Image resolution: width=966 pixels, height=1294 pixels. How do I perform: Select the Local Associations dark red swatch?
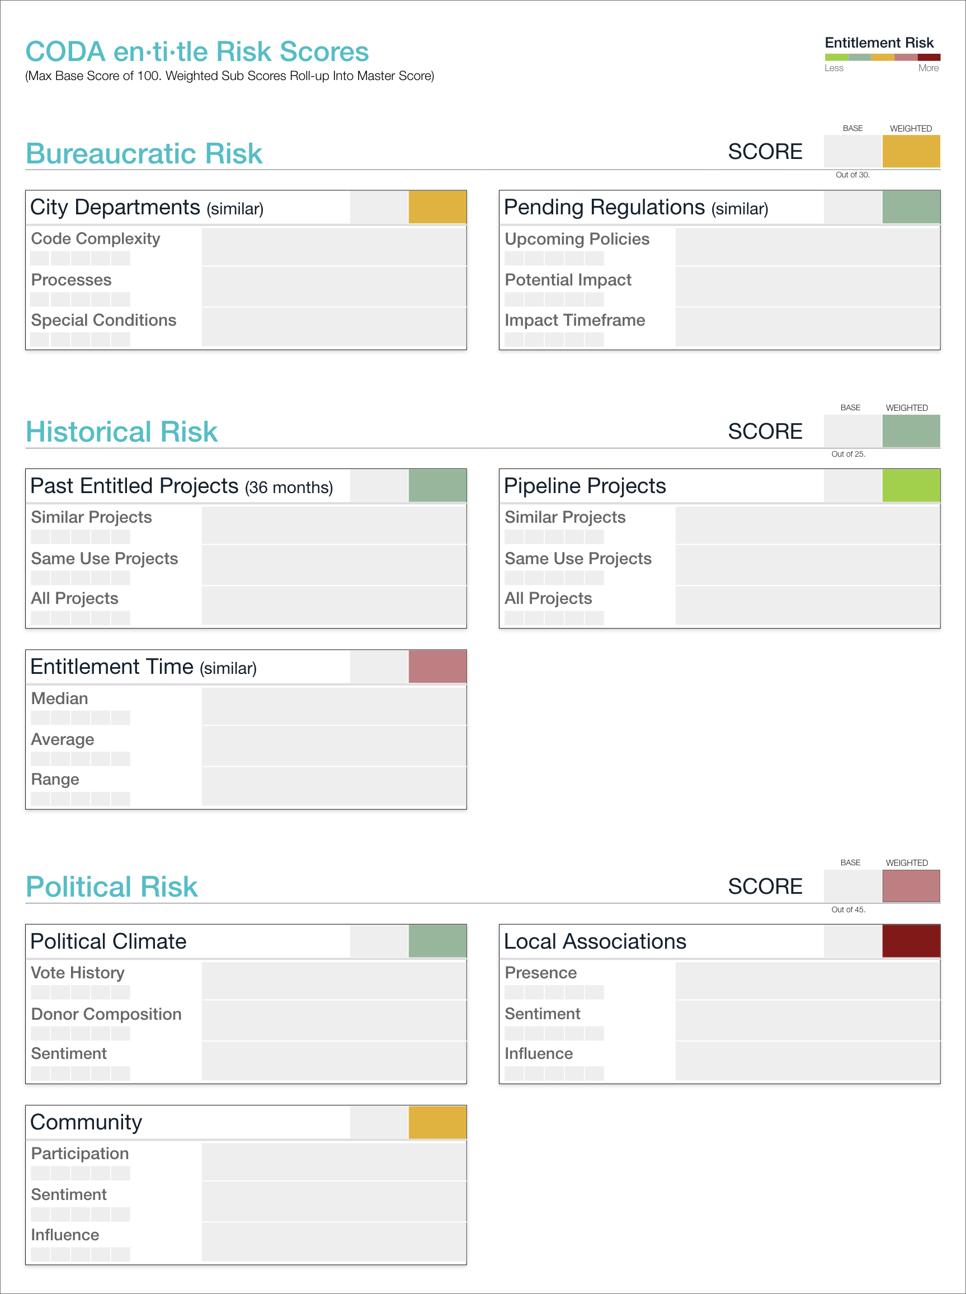(911, 941)
